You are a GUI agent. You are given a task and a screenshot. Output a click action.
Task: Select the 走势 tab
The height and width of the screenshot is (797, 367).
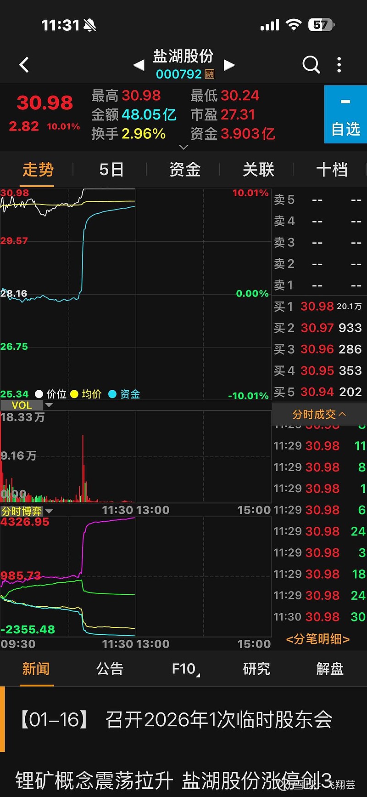(38, 170)
